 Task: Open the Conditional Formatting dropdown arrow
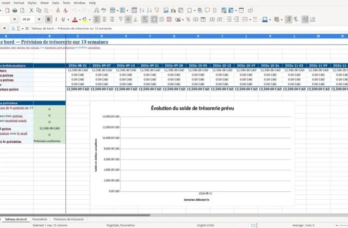click(282, 20)
